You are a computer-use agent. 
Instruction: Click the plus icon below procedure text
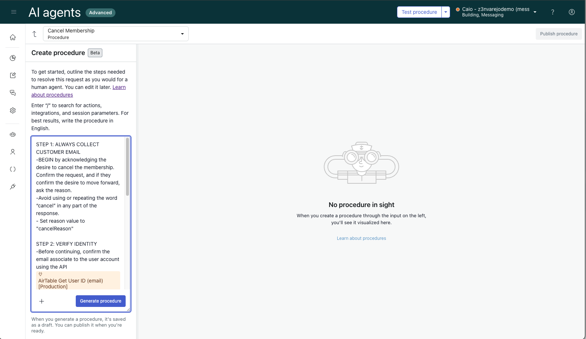click(42, 301)
